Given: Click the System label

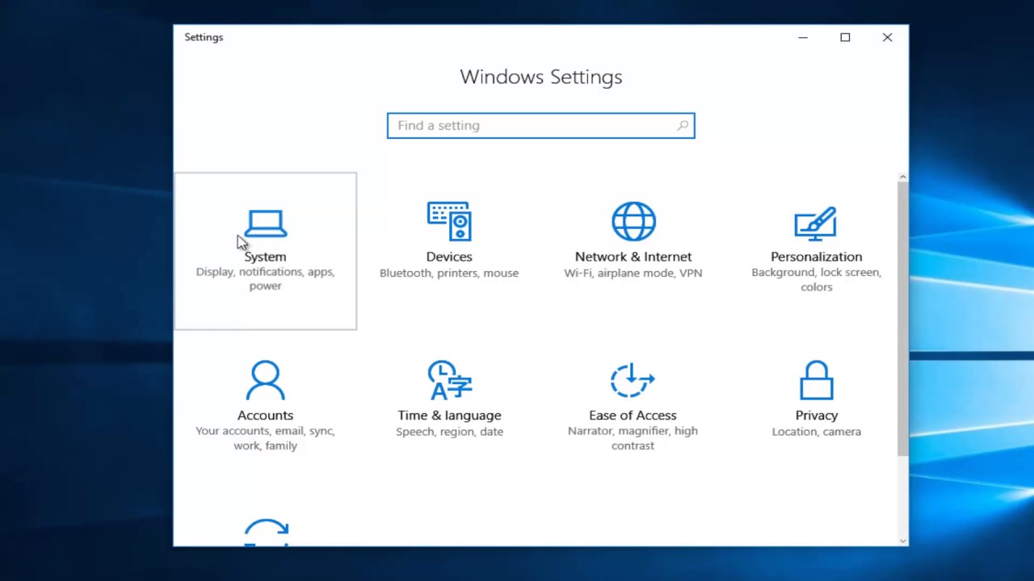Looking at the screenshot, I should click(265, 257).
